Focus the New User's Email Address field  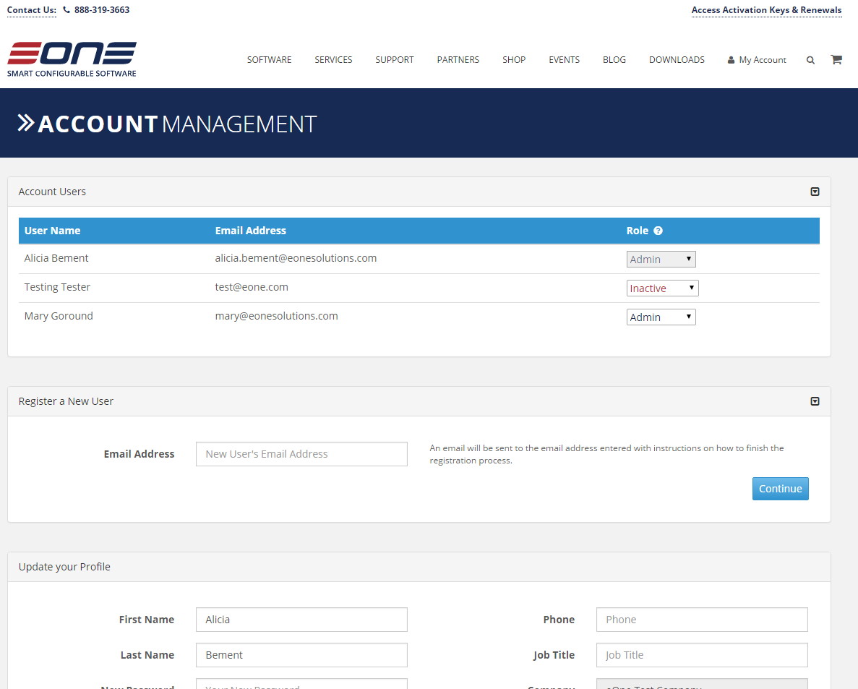(x=301, y=454)
